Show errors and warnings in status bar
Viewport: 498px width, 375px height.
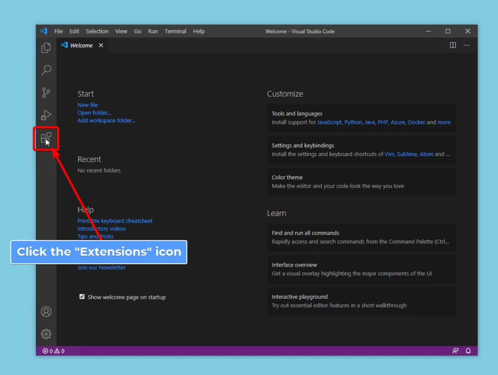[53, 351]
